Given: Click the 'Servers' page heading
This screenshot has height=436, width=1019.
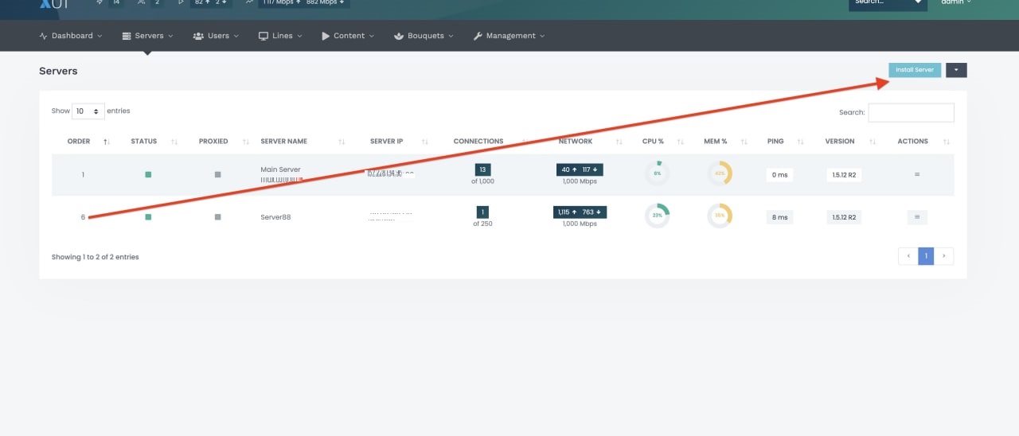Looking at the screenshot, I should 58,71.
